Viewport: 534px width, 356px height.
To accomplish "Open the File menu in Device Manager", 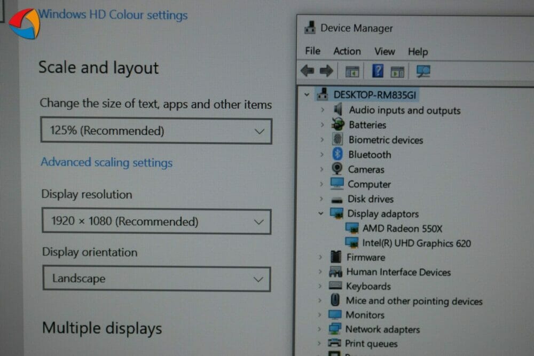I will click(x=312, y=51).
